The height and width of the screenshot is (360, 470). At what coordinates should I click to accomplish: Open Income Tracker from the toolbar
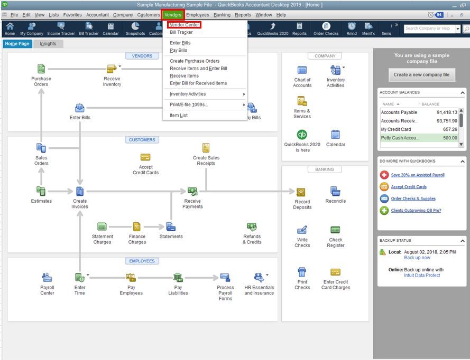61,29
